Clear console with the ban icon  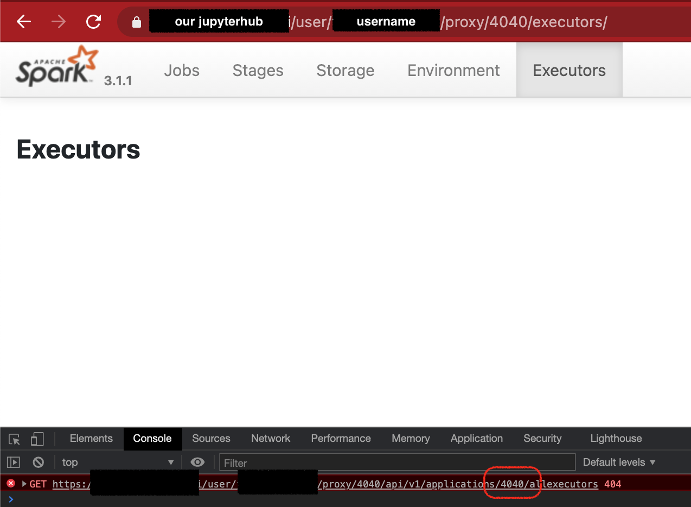[38, 462]
